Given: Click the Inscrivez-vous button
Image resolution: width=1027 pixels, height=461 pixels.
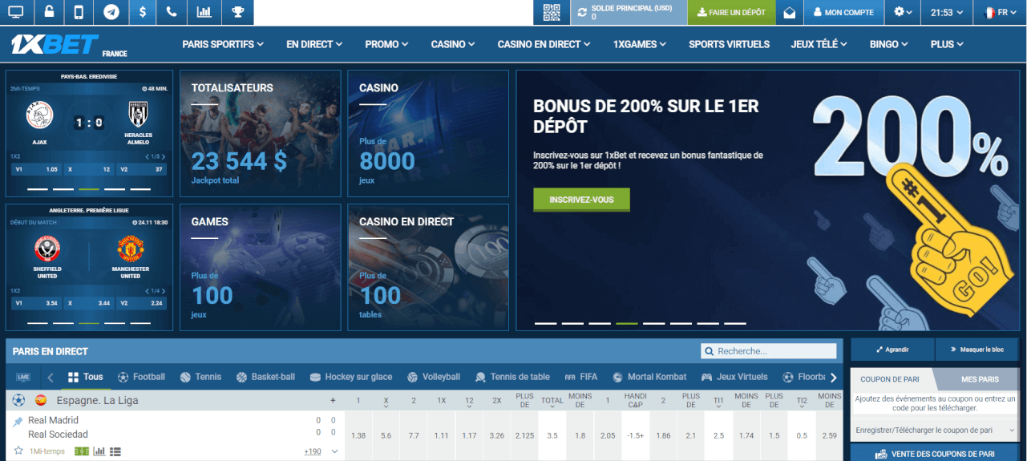Looking at the screenshot, I should pos(581,199).
